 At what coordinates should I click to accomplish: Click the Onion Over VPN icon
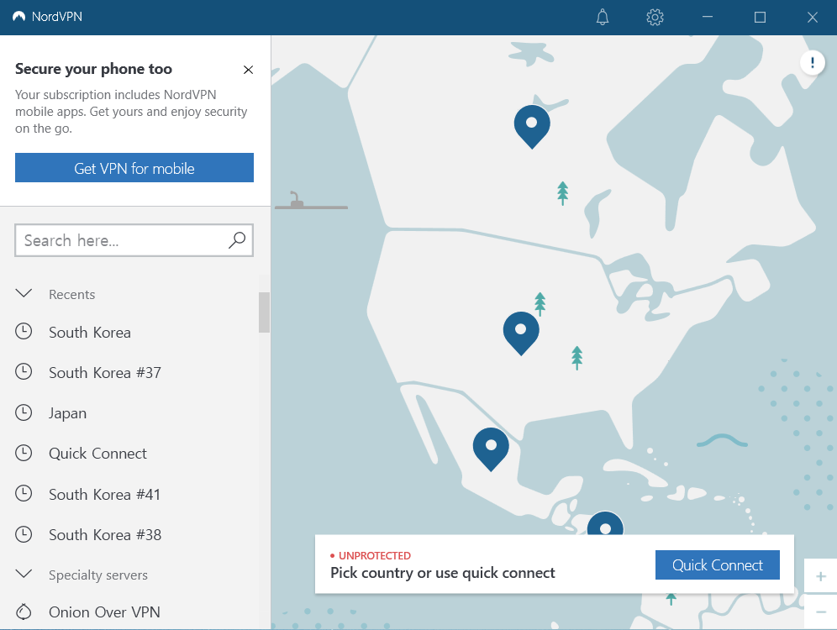(24, 612)
